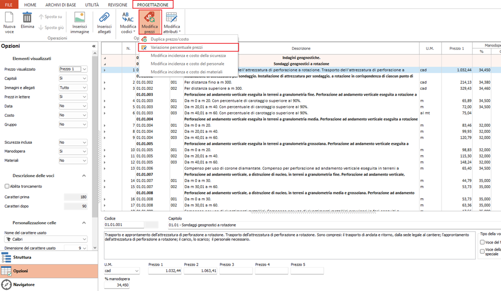This screenshot has width=501, height=291.
Task: Open the Capitoli dropdown
Action: [84, 78]
